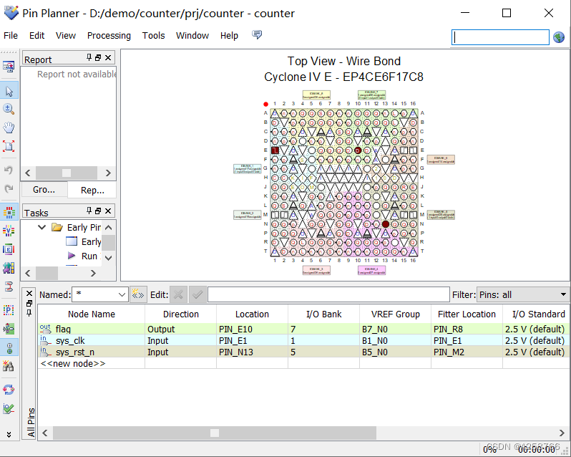The height and width of the screenshot is (457, 571).
Task: Float the Report panel
Action: [98, 57]
